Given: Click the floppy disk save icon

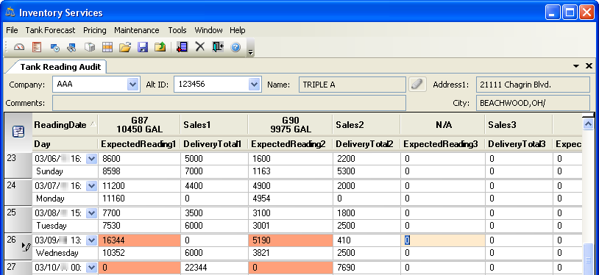Looking at the screenshot, I should click(x=143, y=47).
